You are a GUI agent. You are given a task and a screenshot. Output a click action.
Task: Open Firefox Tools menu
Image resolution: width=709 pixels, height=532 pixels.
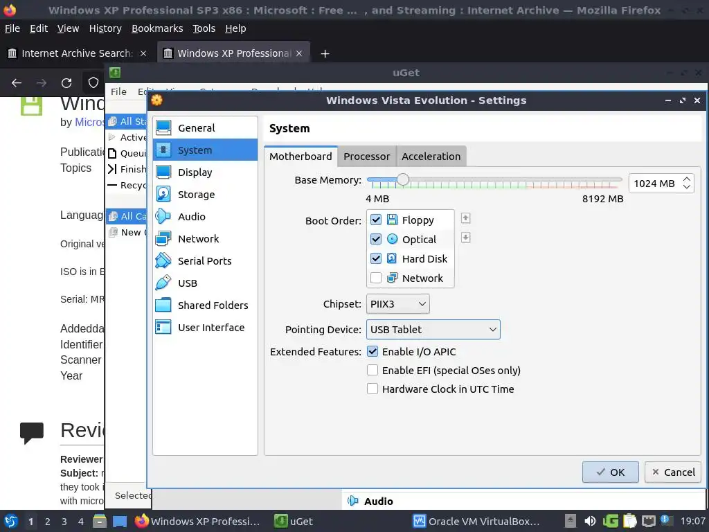click(x=204, y=28)
